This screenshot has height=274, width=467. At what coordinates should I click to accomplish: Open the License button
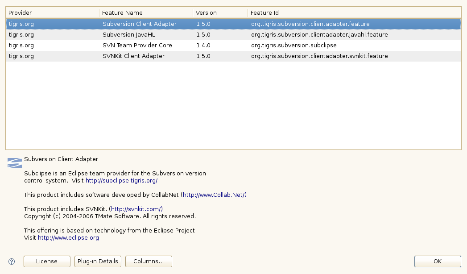pos(47,262)
